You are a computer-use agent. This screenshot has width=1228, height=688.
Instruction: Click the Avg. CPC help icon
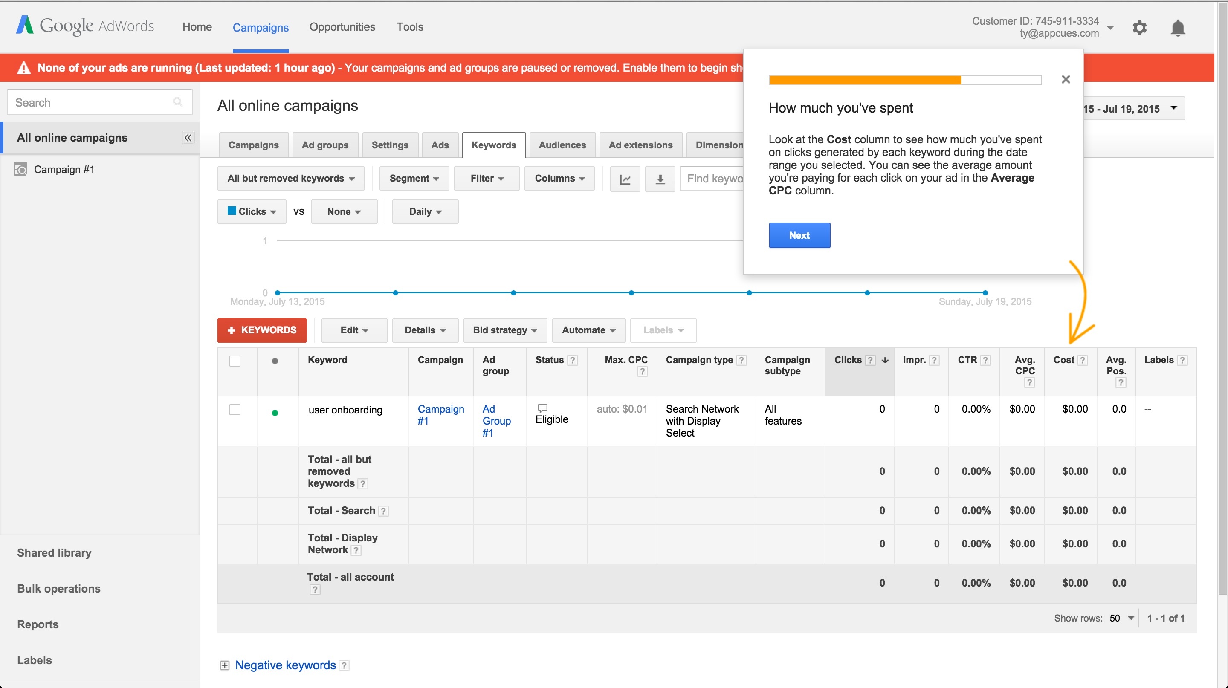click(x=1030, y=383)
